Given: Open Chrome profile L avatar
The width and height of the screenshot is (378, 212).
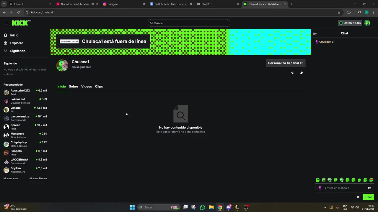Looking at the screenshot, I should click(366, 12).
